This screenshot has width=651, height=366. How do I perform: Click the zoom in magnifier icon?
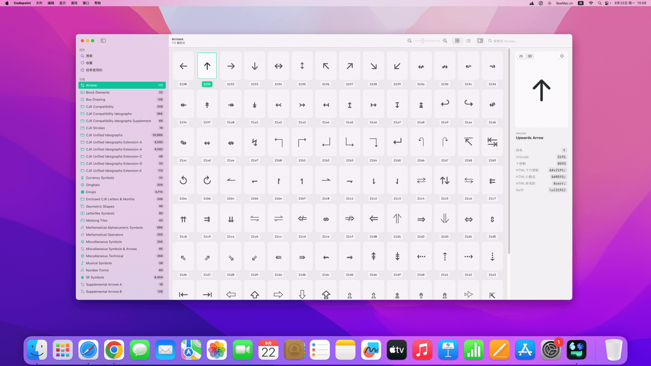click(x=445, y=41)
